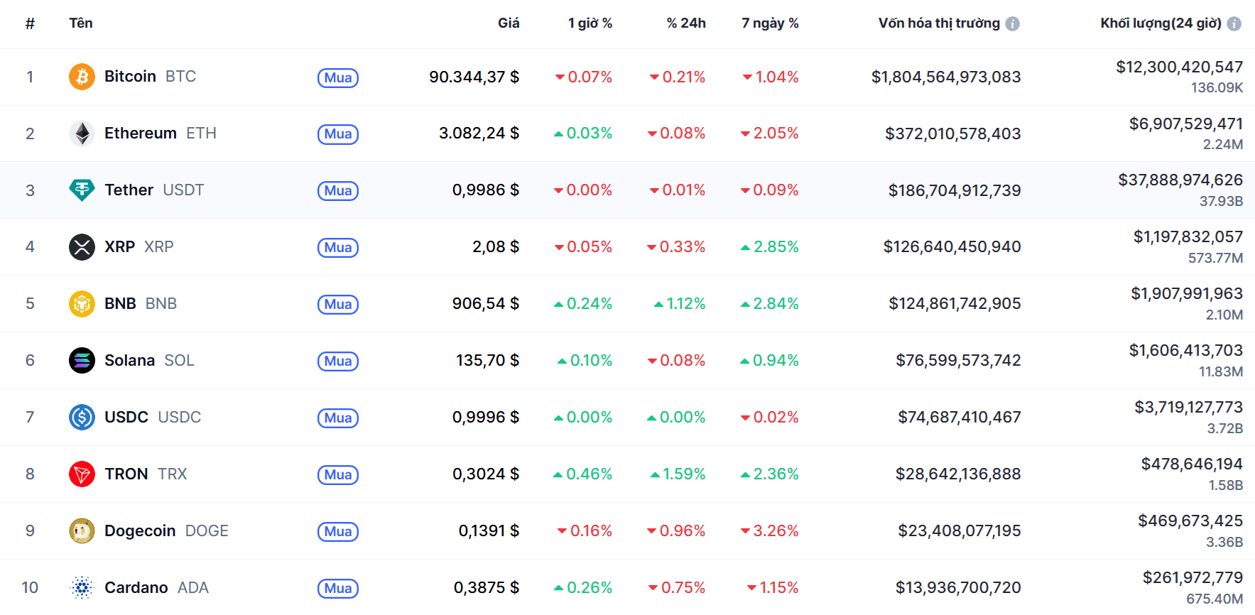Sort by the Giá column header
Viewport: 1255px width, 615px height.
pos(509,23)
